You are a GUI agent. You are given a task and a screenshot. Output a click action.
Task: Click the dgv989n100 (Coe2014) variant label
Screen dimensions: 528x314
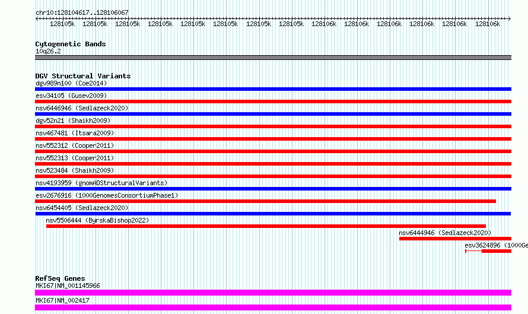point(71,83)
